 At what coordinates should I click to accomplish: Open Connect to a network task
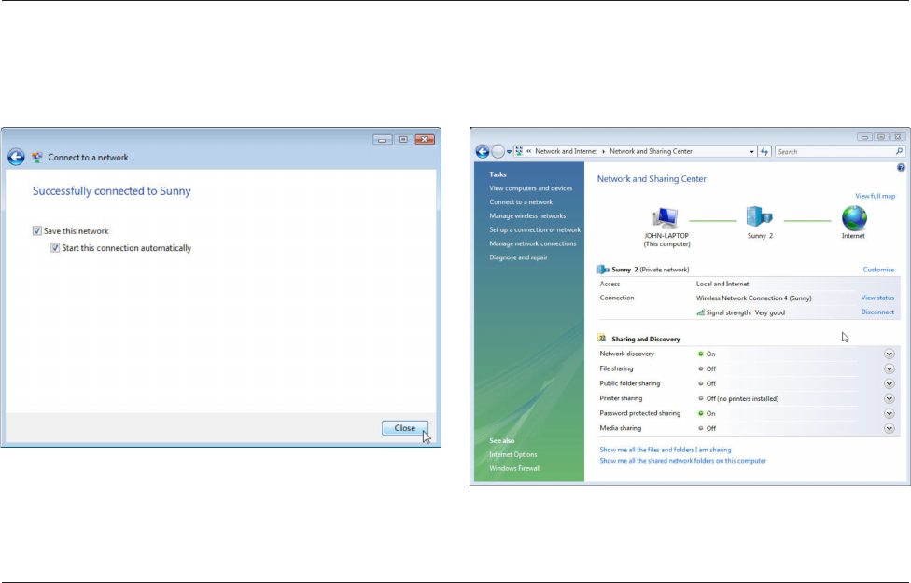point(521,202)
